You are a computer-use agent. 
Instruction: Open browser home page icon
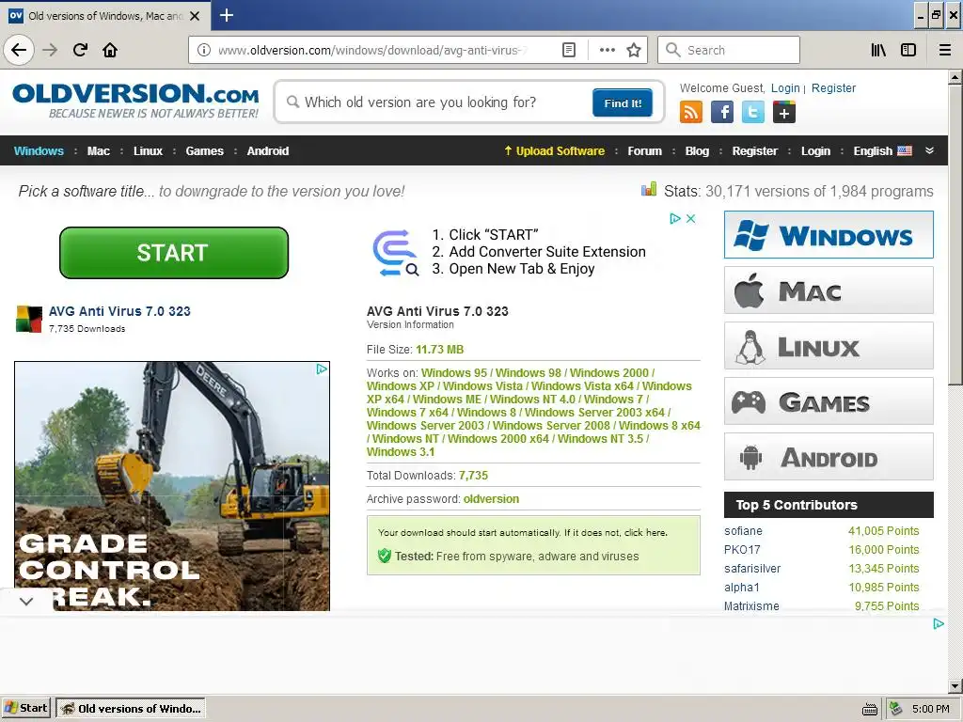pyautogui.click(x=110, y=50)
